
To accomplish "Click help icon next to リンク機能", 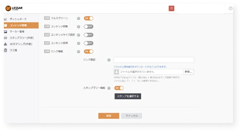I will [x=79, y=52].
